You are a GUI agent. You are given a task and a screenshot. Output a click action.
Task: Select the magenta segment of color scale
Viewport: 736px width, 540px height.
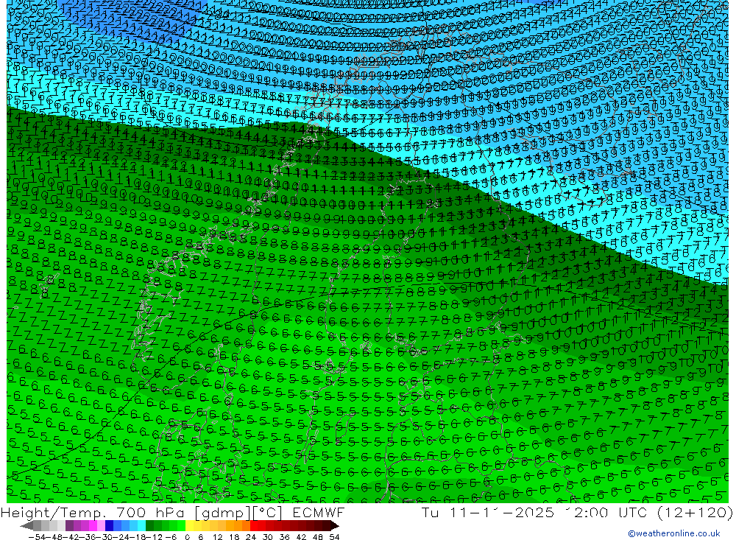[x=92, y=526]
